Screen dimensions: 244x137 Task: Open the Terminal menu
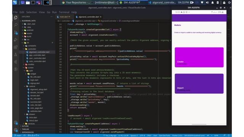64,12
